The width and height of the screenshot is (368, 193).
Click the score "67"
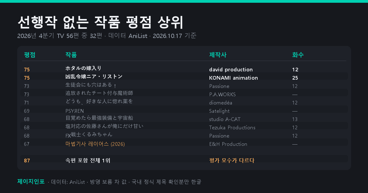point(27,144)
